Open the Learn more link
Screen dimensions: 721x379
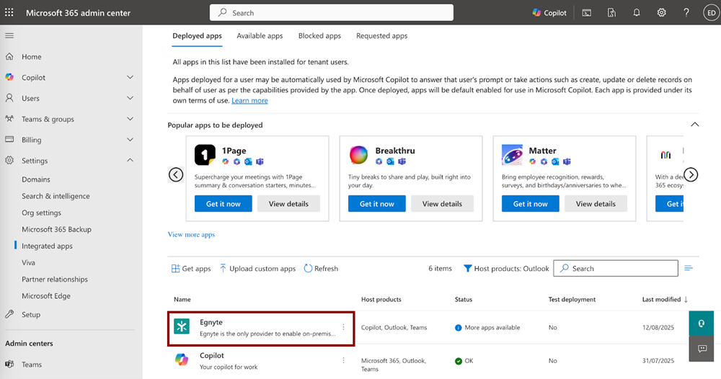point(249,101)
